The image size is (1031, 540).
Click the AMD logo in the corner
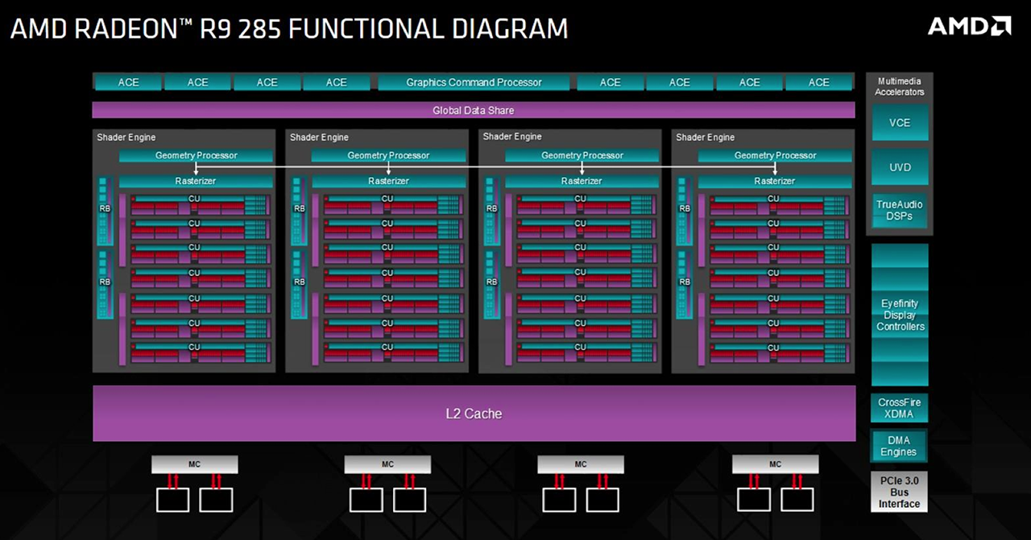coord(969,26)
